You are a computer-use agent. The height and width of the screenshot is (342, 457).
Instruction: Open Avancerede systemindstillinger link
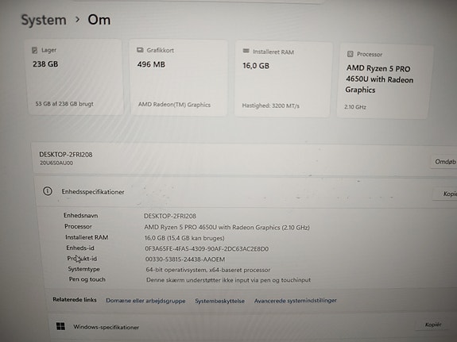[295, 301]
